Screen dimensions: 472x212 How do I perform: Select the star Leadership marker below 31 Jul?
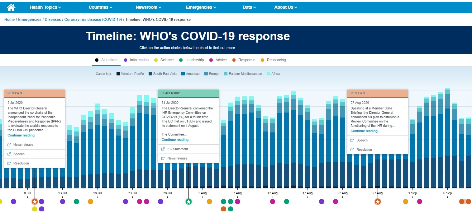188,201
